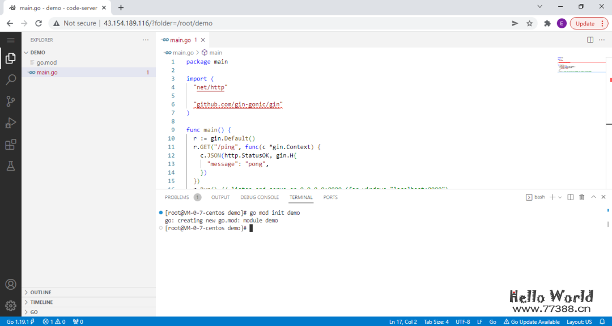The height and width of the screenshot is (326, 612).
Task: Click the editor minimap
Action: [581, 65]
